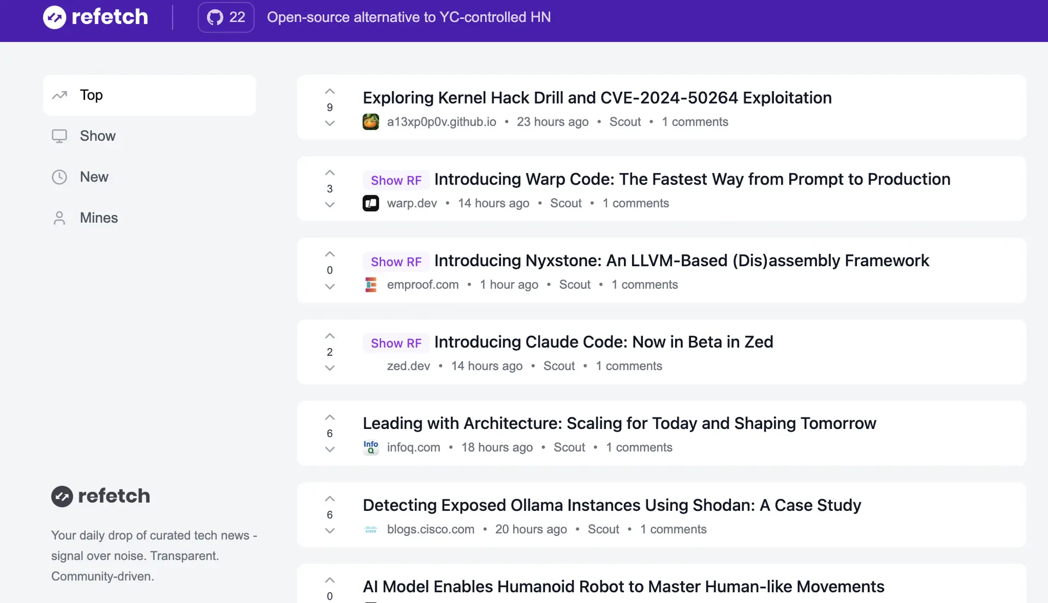Screen dimensions: 1048x603
Task: Open Detecting Exposed Ollama Instances title
Action: [612, 505]
